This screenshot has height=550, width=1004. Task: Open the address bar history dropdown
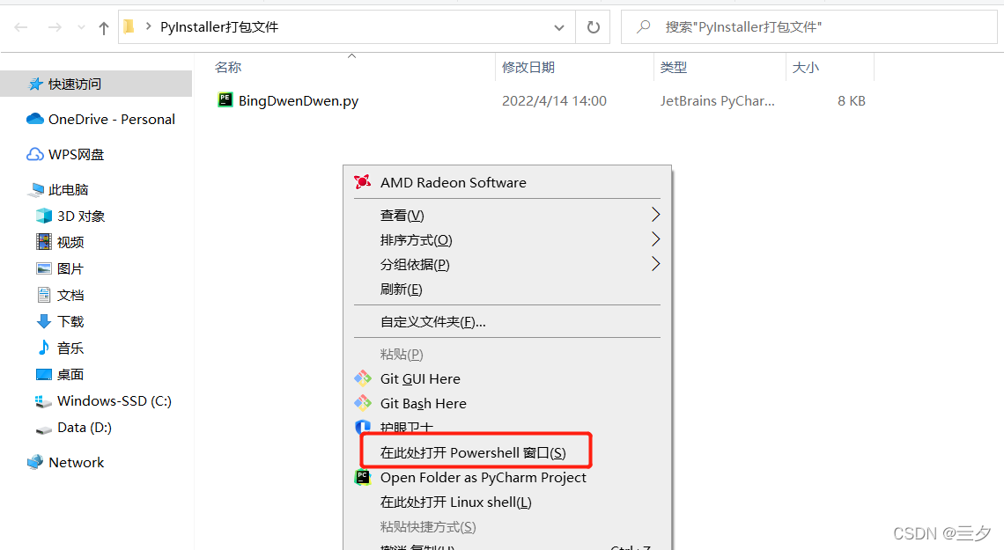coord(559,27)
